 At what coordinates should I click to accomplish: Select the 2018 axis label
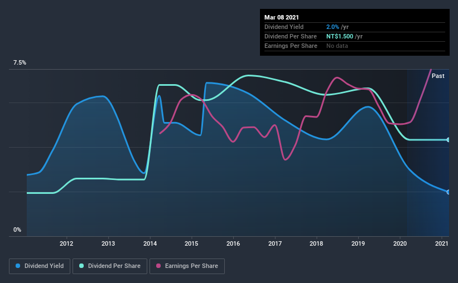(316, 243)
